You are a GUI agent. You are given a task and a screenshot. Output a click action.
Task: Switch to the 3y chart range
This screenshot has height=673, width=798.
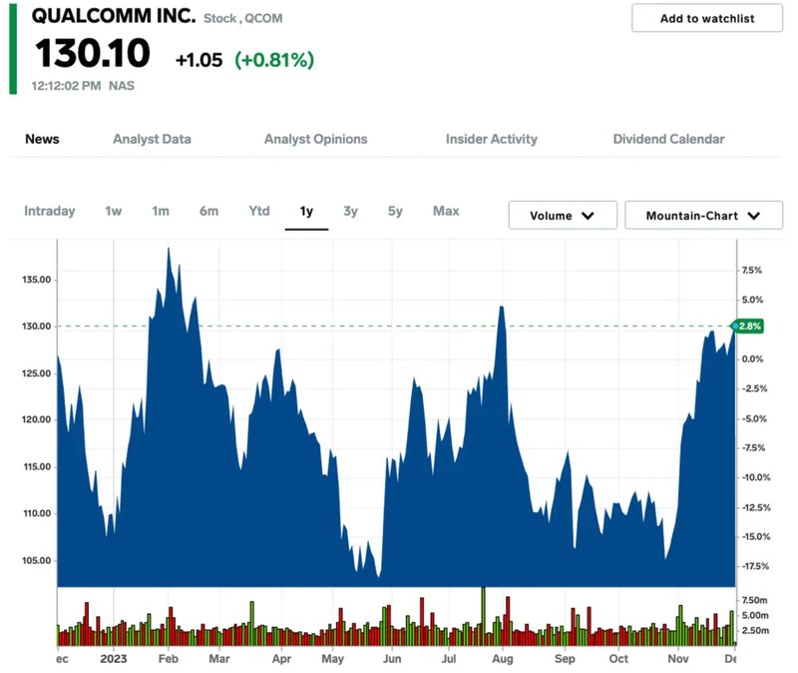pyautogui.click(x=351, y=211)
